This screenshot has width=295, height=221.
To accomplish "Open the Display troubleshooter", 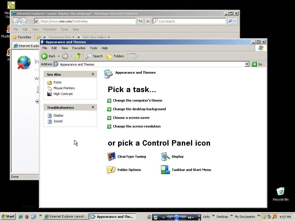I will point(58,115).
